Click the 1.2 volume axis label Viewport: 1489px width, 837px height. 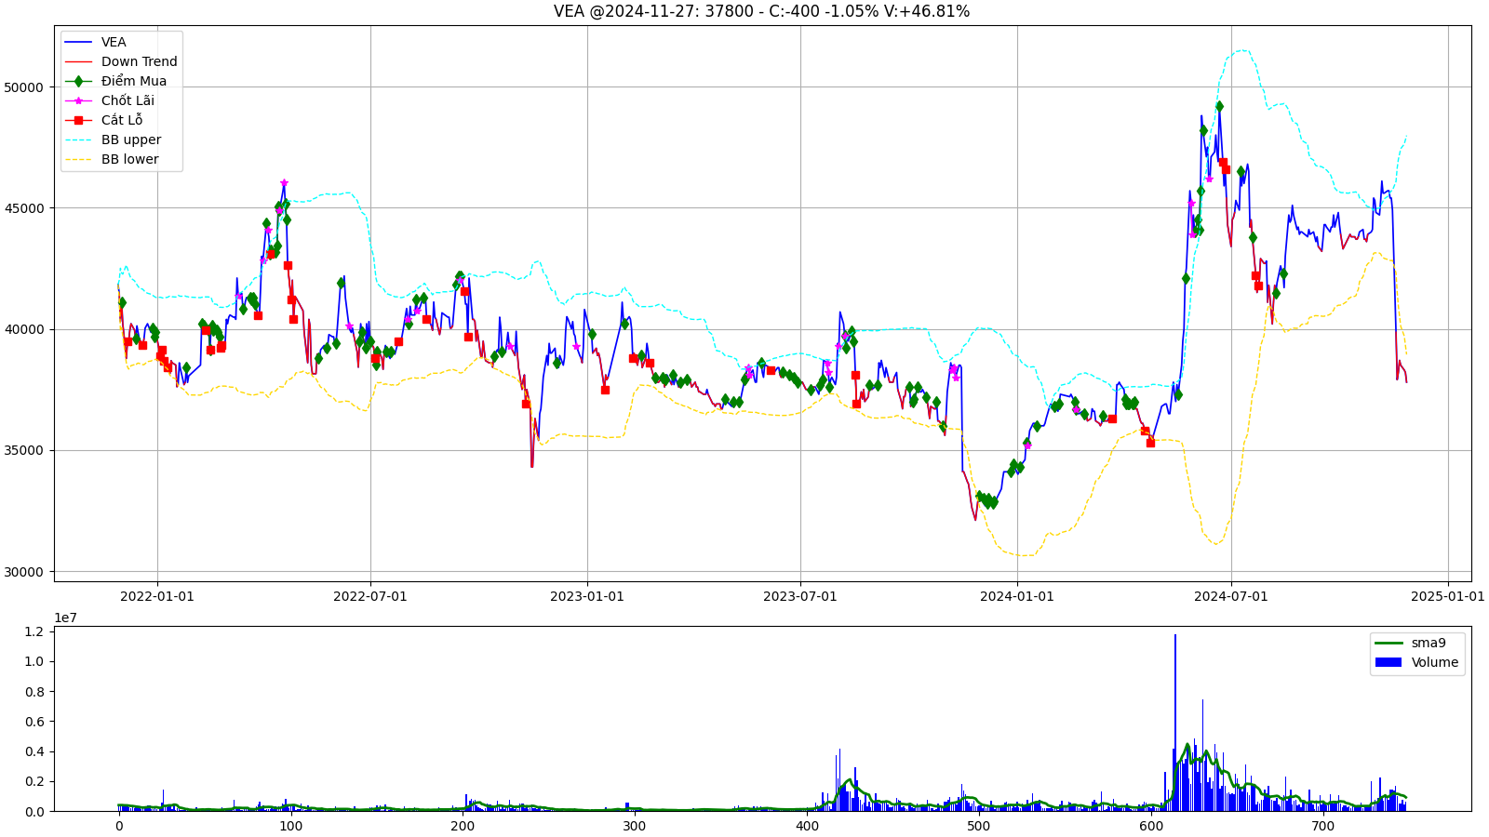[x=34, y=631]
